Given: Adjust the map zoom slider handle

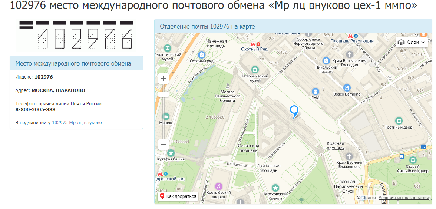Looking at the screenshot, I should [x=163, y=94].
